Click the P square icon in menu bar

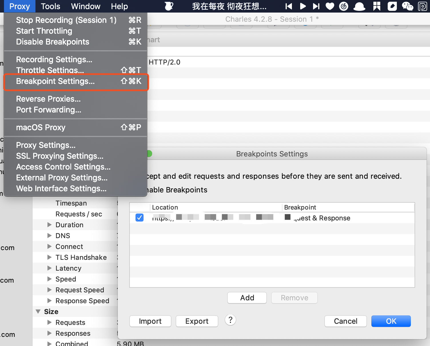tap(422, 6)
